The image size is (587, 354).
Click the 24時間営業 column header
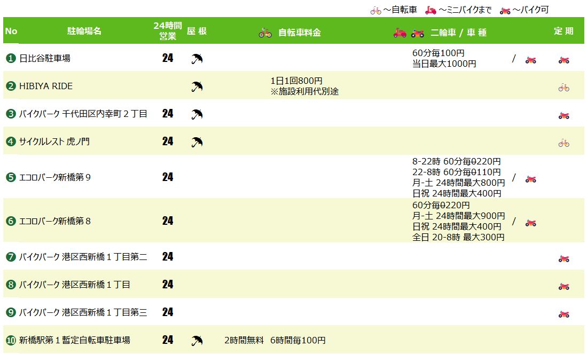(x=168, y=31)
